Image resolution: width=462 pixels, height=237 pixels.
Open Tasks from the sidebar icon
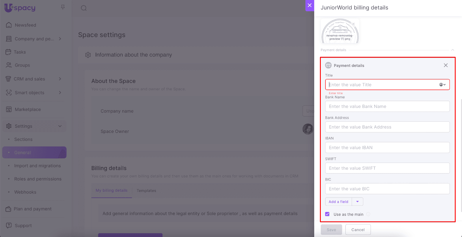(8, 52)
